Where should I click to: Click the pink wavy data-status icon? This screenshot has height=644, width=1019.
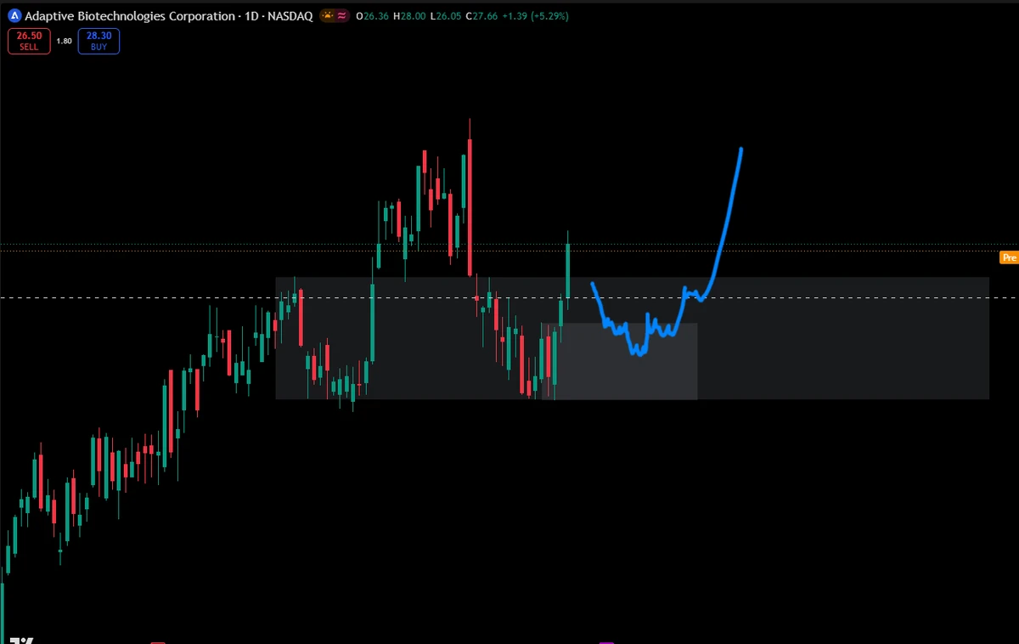click(341, 16)
